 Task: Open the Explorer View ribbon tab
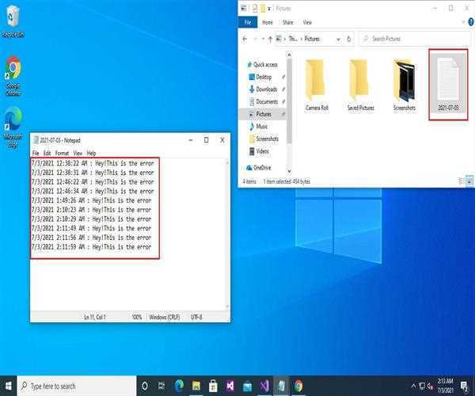click(306, 23)
